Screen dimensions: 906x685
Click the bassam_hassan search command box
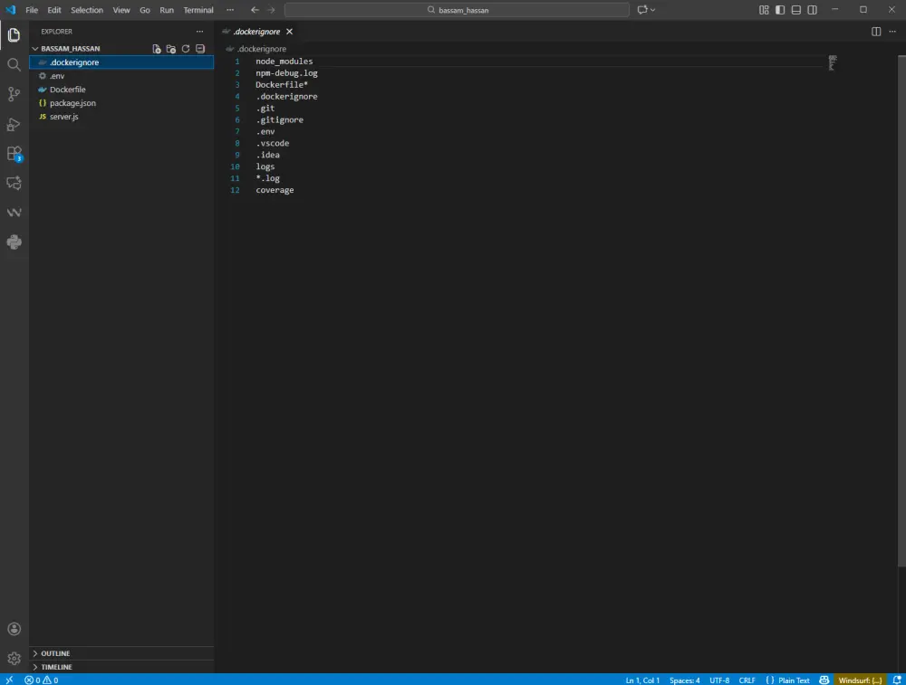457,10
